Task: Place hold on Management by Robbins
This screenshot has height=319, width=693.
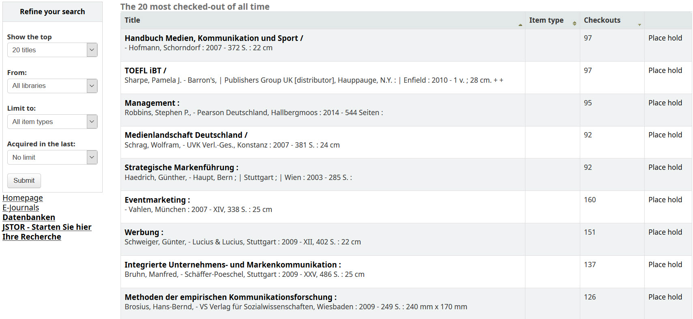Action: point(665,103)
